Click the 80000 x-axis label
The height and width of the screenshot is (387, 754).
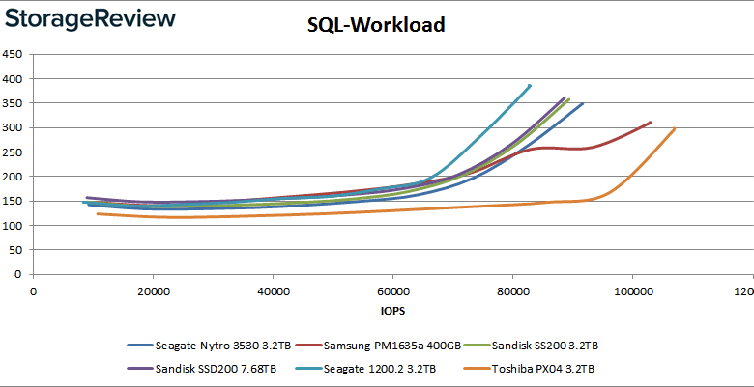coord(512,291)
